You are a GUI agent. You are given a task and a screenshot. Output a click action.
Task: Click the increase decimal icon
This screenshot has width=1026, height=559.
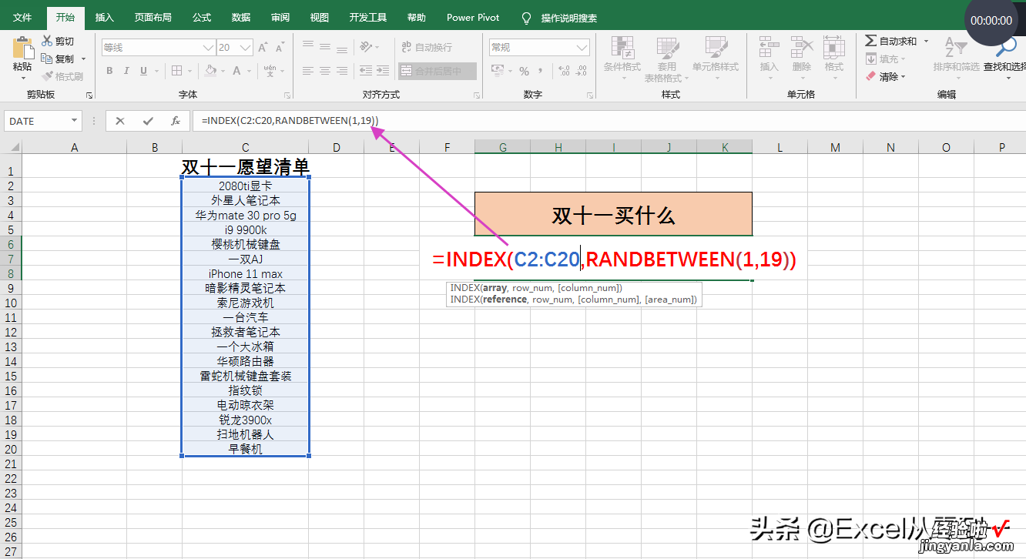pos(564,71)
